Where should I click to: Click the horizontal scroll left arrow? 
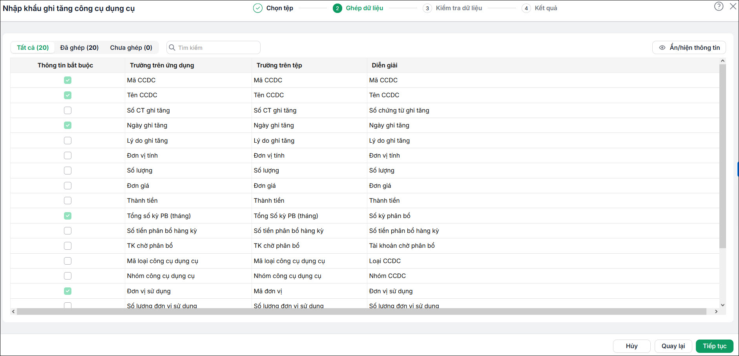pos(13,311)
